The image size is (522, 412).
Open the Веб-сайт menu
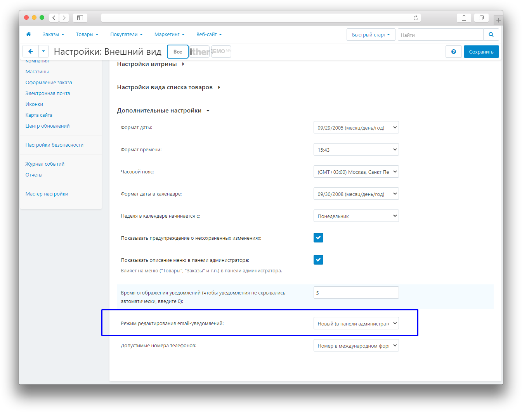[x=209, y=35]
